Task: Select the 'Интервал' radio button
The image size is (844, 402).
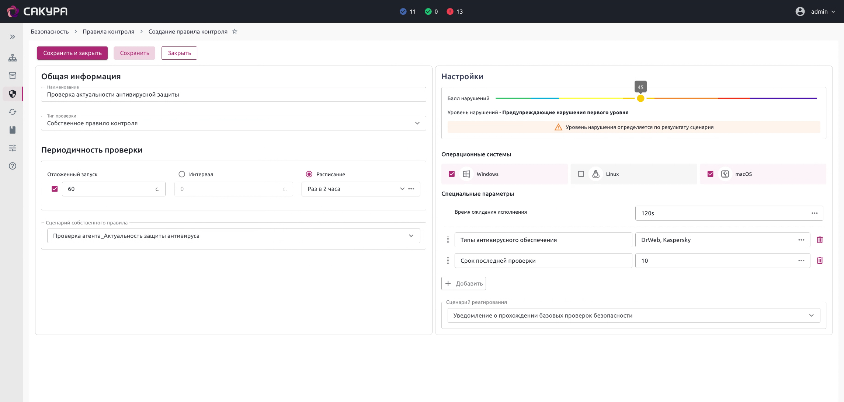Action: coord(182,174)
